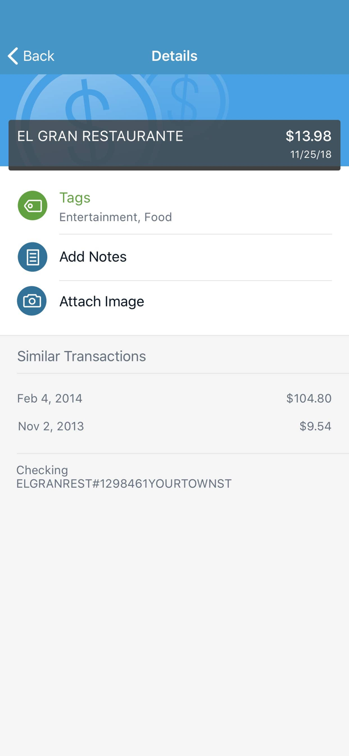Viewport: 349px width, 756px height.
Task: Tap the Add Notes document icon
Action: pos(33,257)
